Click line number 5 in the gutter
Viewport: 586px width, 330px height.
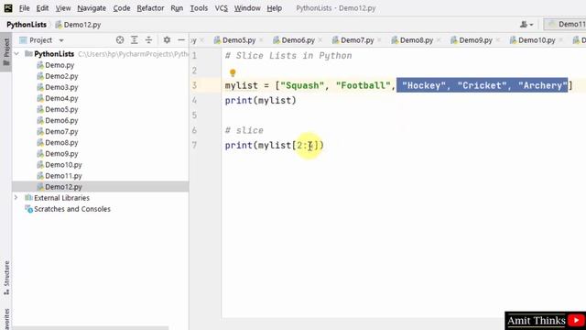click(194, 115)
